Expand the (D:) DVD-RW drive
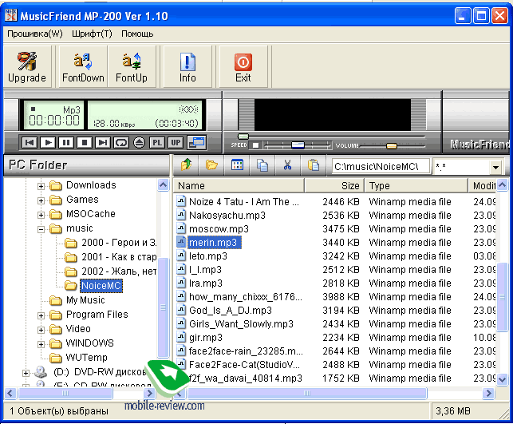 pos(26,373)
